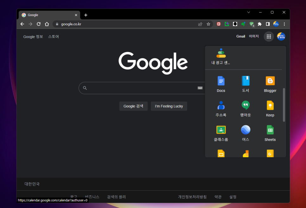Click the red extension icon in toolbar
The height and width of the screenshot is (208, 306).
coord(219,24)
